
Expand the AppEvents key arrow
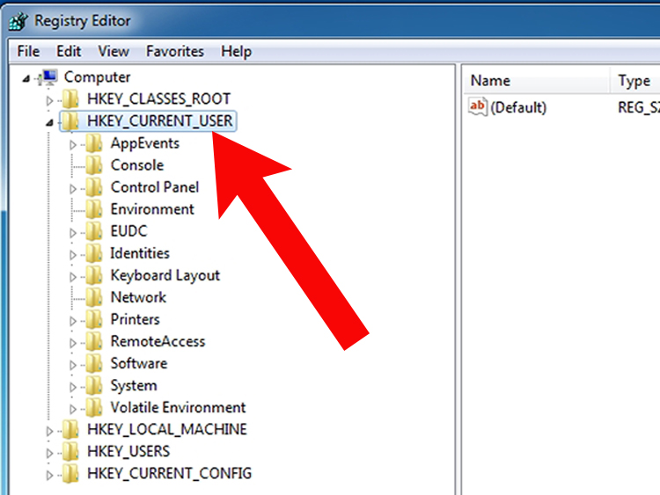pyautogui.click(x=73, y=145)
